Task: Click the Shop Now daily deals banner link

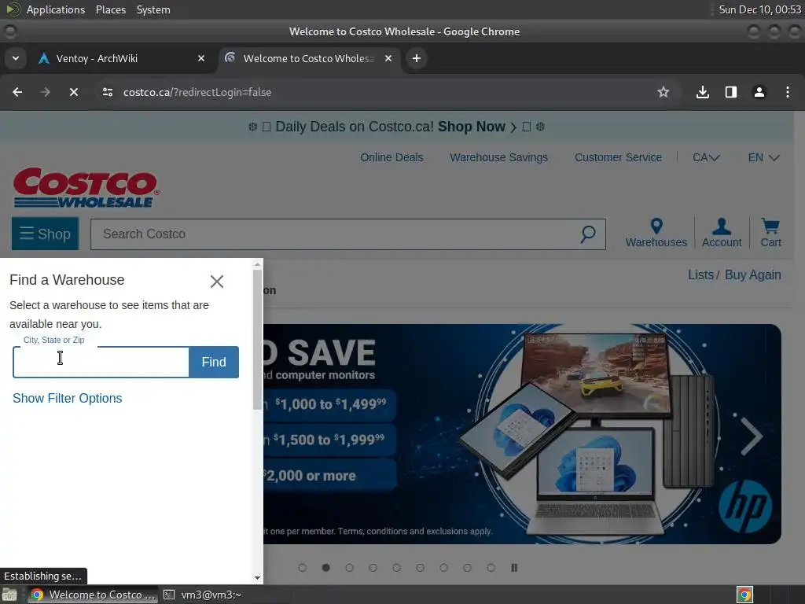Action: [477, 127]
